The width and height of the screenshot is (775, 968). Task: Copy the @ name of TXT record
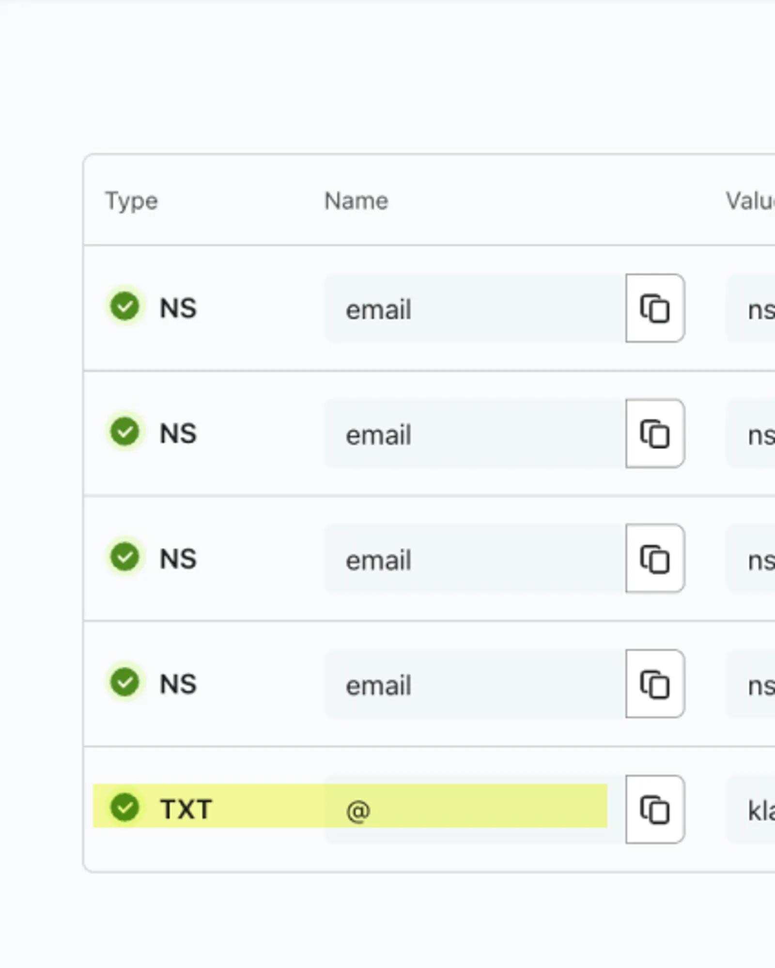655,810
